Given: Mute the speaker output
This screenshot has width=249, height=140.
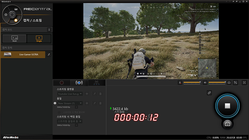Looking at the screenshot, I should (205, 83).
